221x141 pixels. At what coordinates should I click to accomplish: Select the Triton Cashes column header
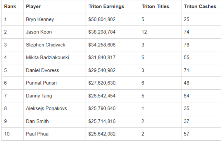[200, 6]
